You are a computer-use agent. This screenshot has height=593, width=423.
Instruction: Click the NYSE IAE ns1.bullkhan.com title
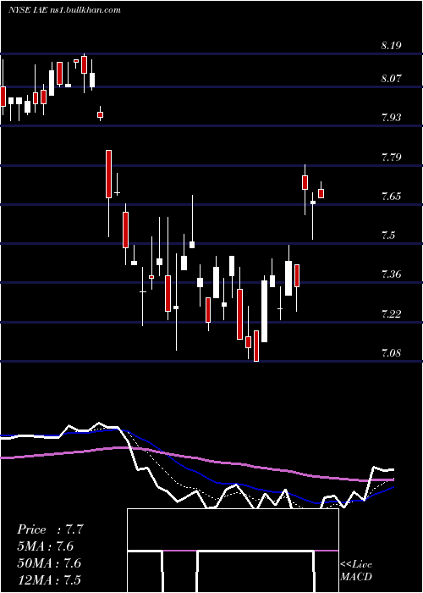[64, 10]
